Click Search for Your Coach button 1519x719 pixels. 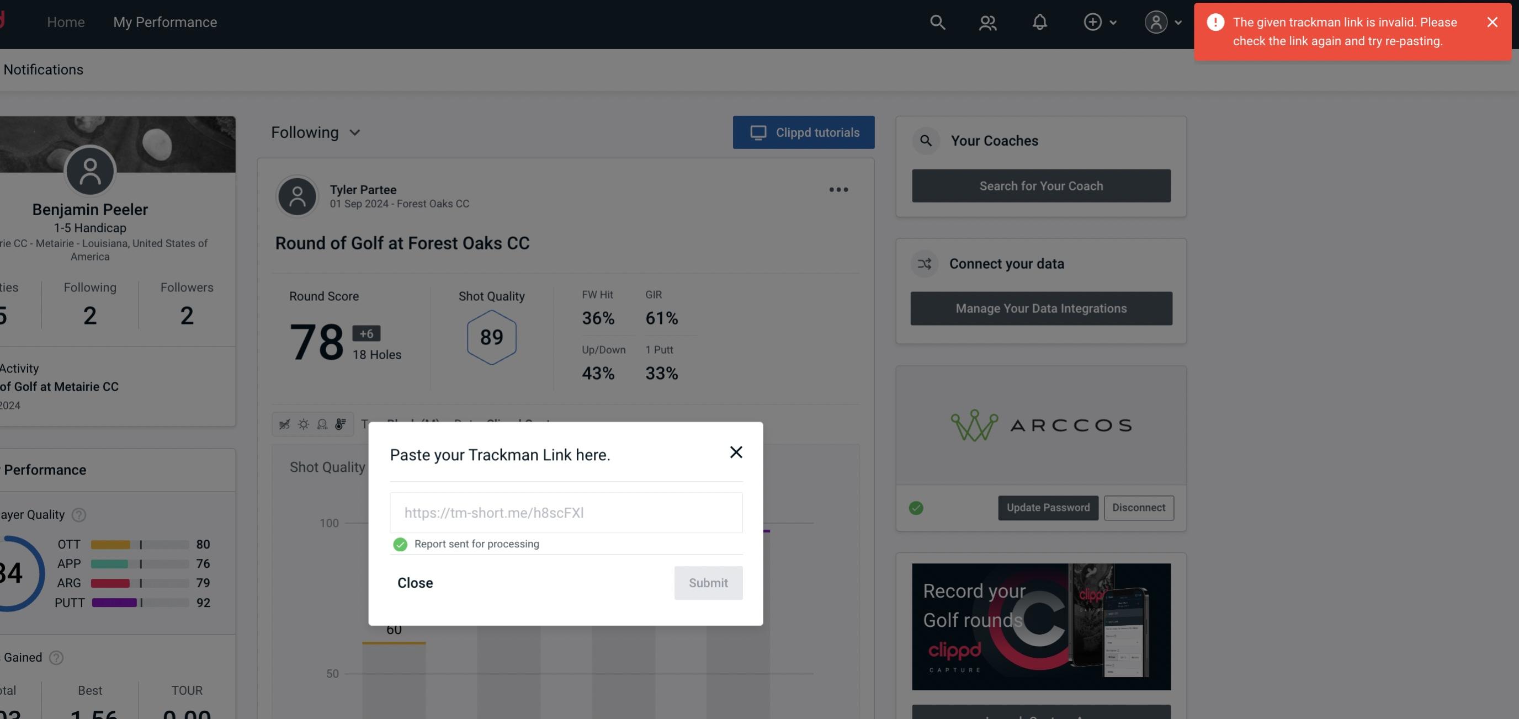(x=1042, y=185)
